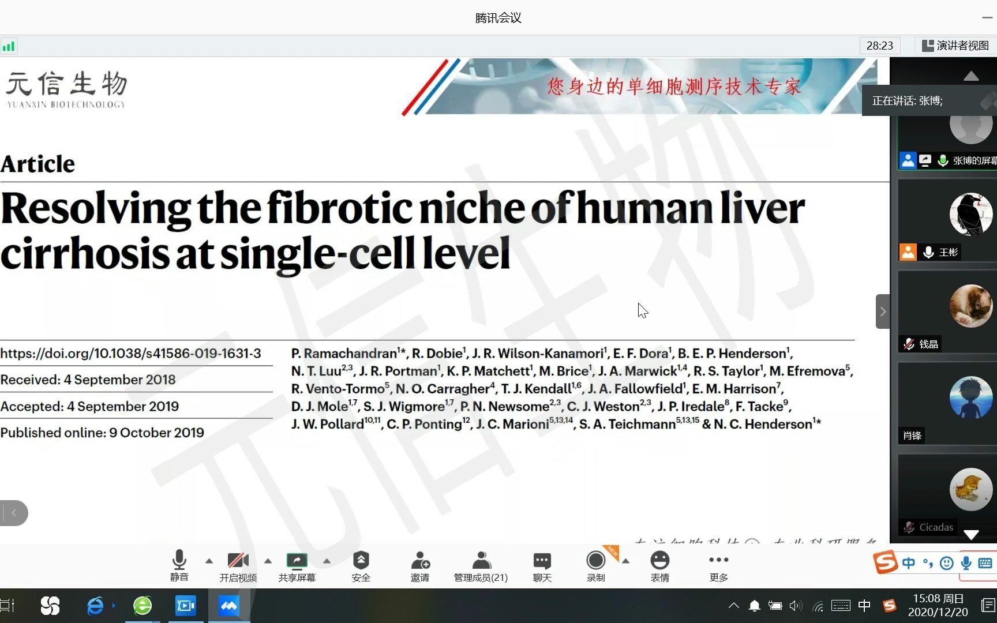
Task: Toggle Sogou punctuation mode icon
Action: (928, 563)
